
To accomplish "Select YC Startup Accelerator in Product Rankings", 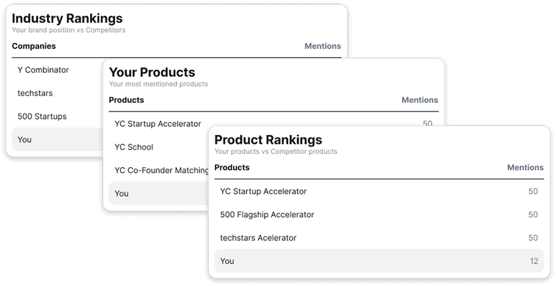I will click(x=379, y=191).
